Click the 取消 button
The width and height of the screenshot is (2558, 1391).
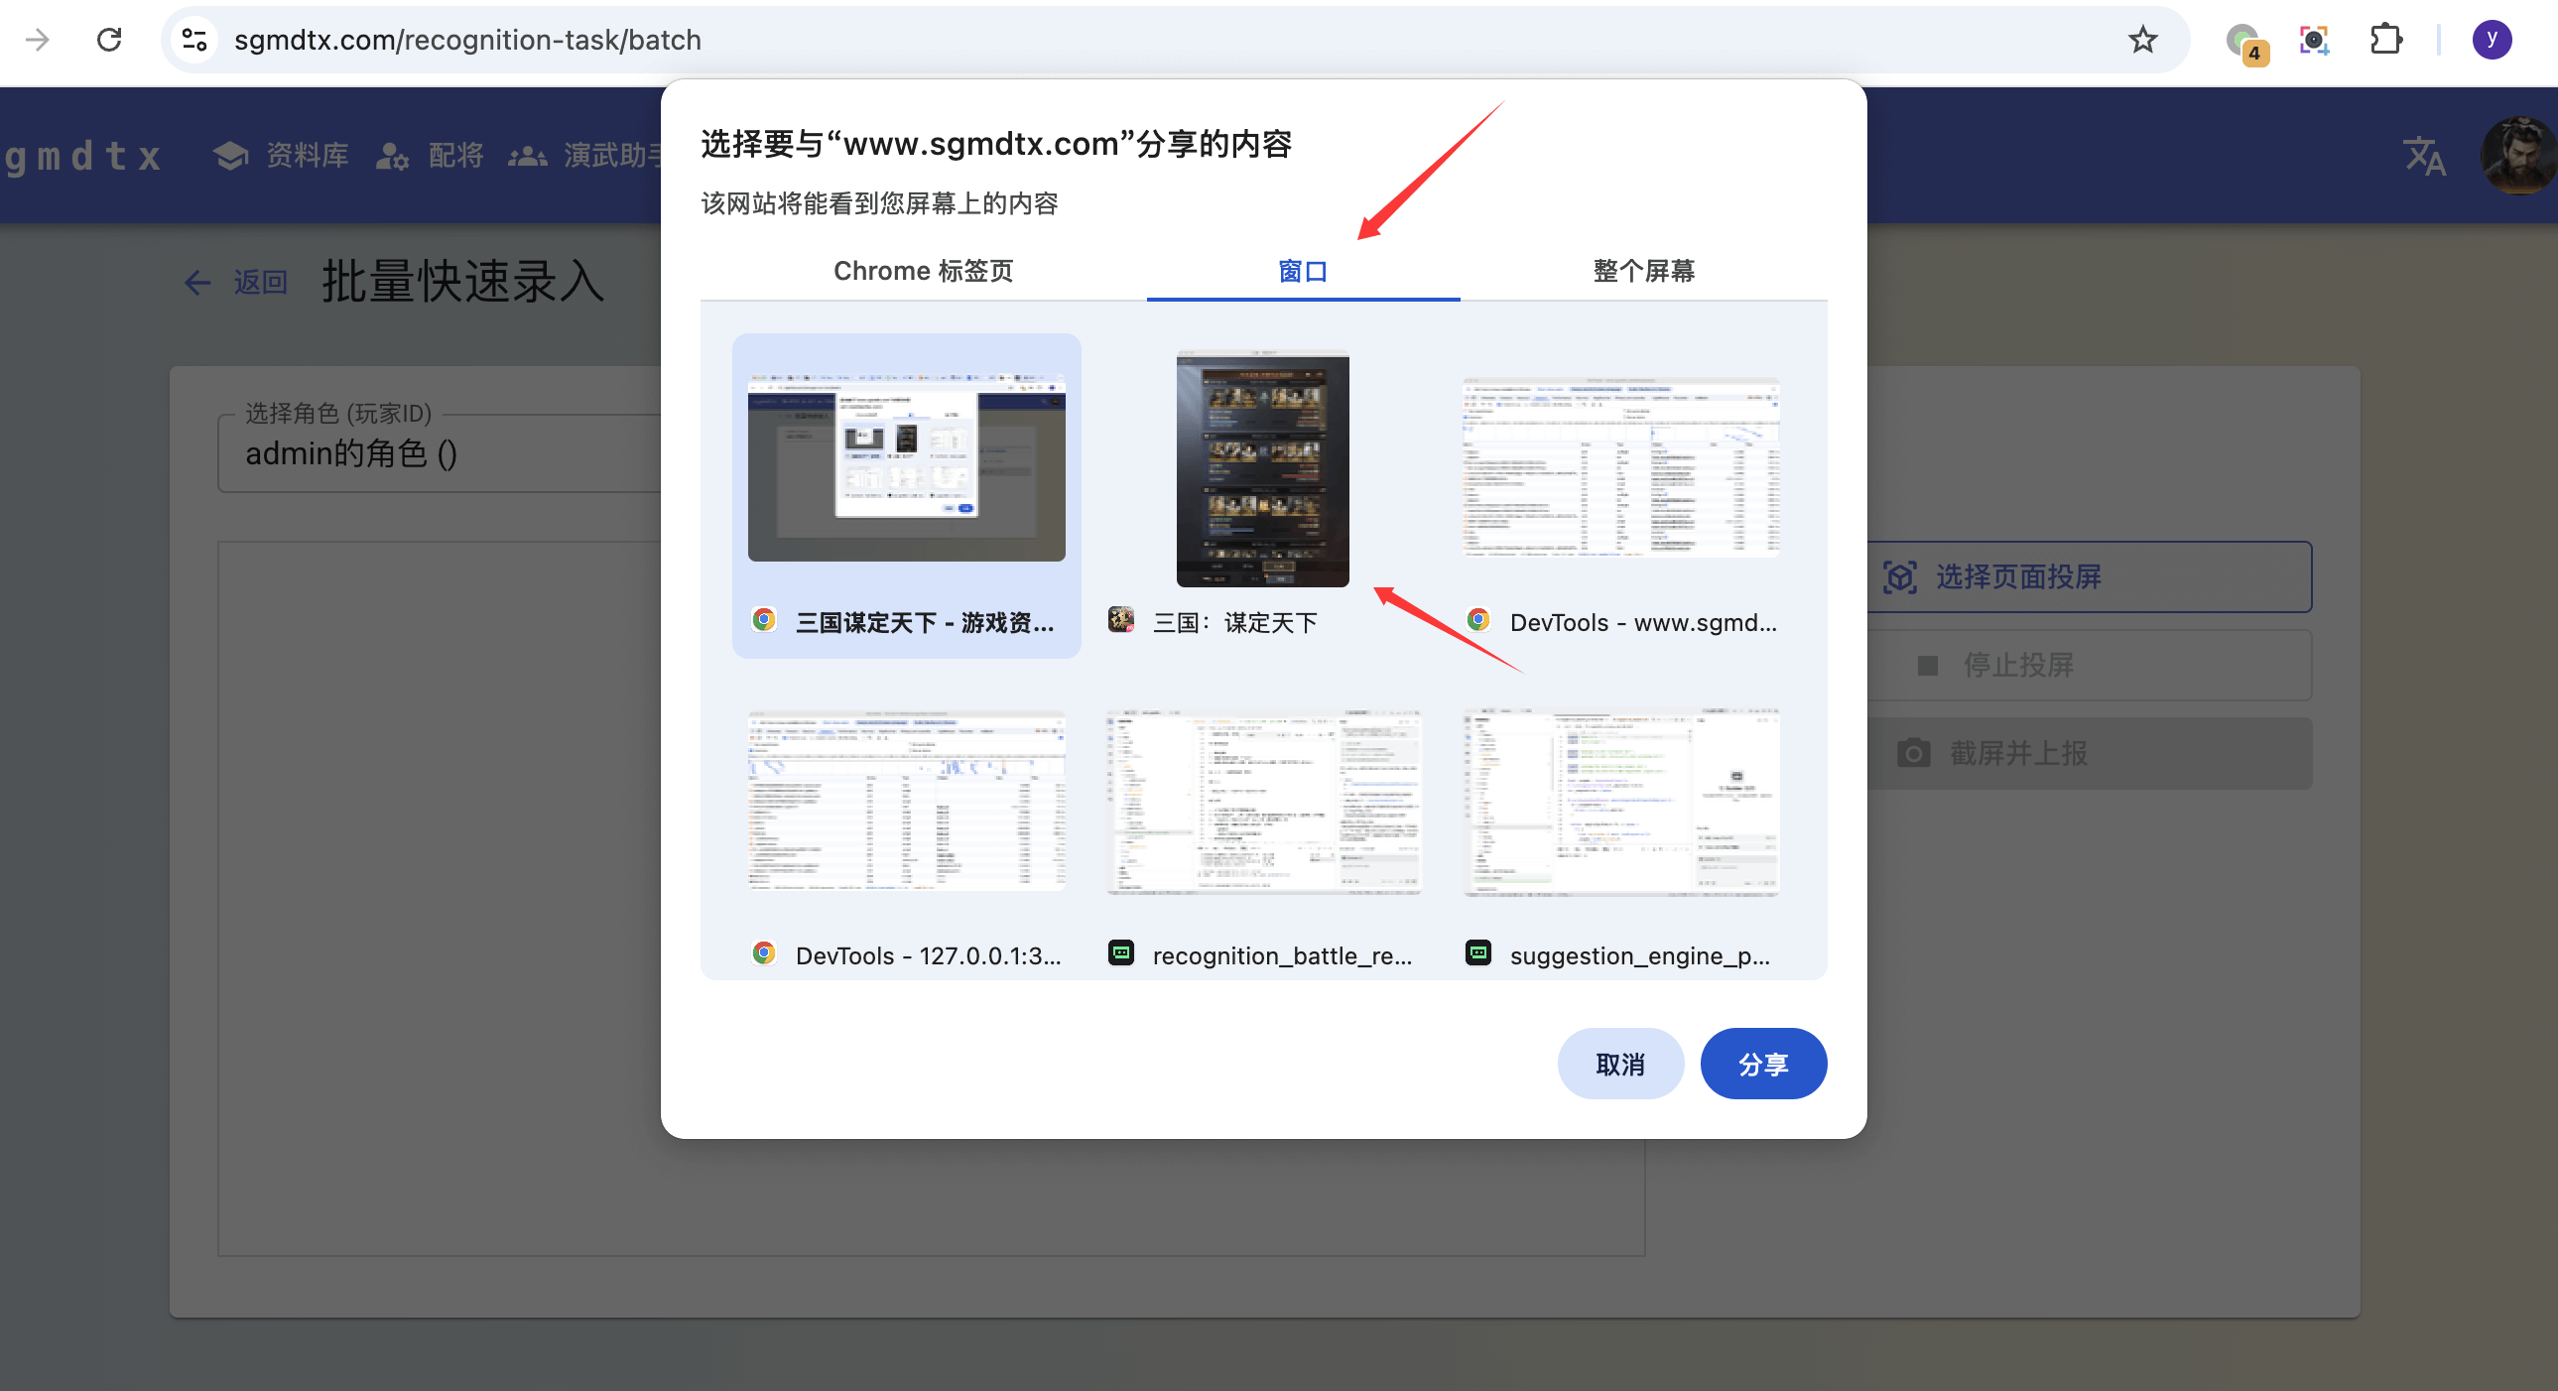[x=1619, y=1064]
